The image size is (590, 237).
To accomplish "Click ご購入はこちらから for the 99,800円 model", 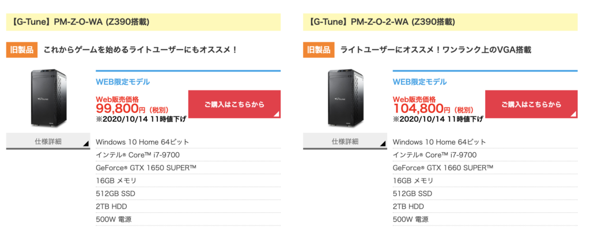I will 235,104.
